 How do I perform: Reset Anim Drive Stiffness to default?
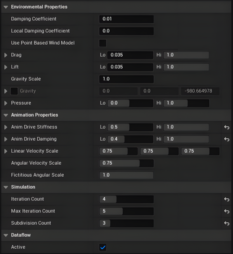pyautogui.click(x=227, y=127)
